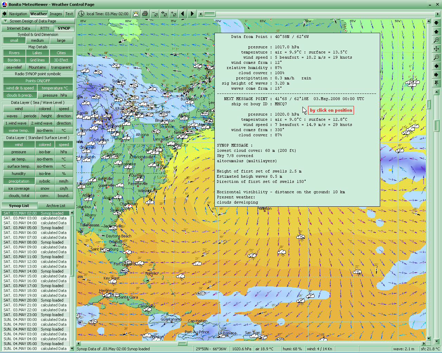Toggle the Rivers map detail
The image size is (442, 353).
point(14,53)
